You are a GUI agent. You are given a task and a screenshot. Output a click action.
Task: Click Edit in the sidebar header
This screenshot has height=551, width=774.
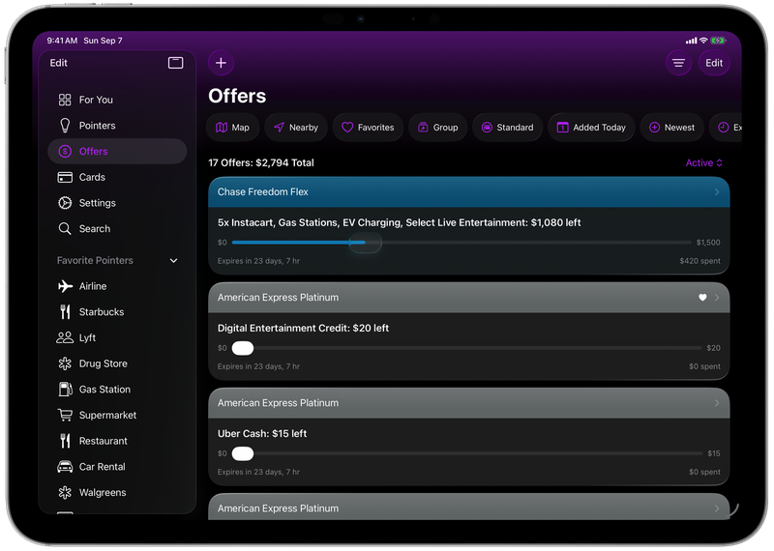58,63
